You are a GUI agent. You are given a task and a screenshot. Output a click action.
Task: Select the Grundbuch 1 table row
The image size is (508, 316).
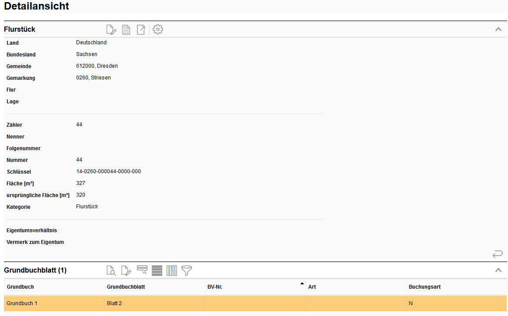coord(22,303)
